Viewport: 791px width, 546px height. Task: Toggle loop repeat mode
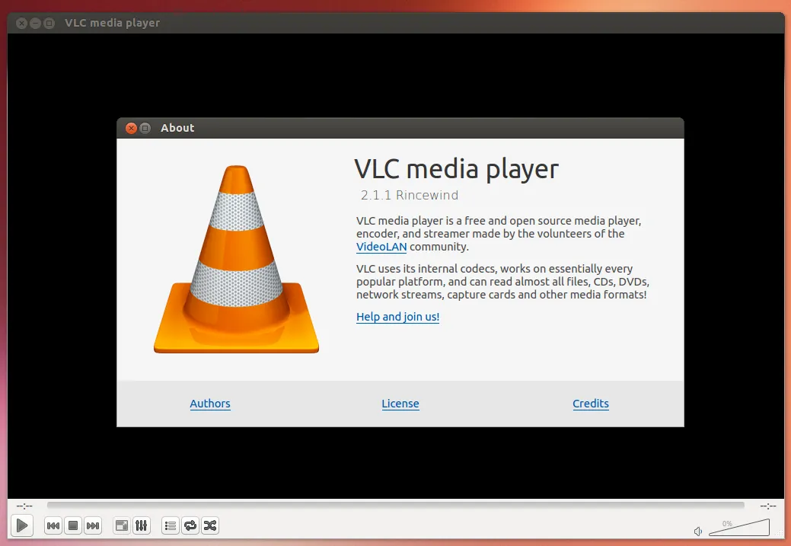coord(190,525)
